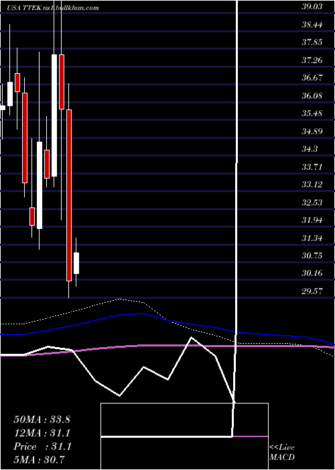Image resolution: width=335 pixels, height=470 pixels.
Task: Click the 34.3 price axis label
Action: point(310,149)
